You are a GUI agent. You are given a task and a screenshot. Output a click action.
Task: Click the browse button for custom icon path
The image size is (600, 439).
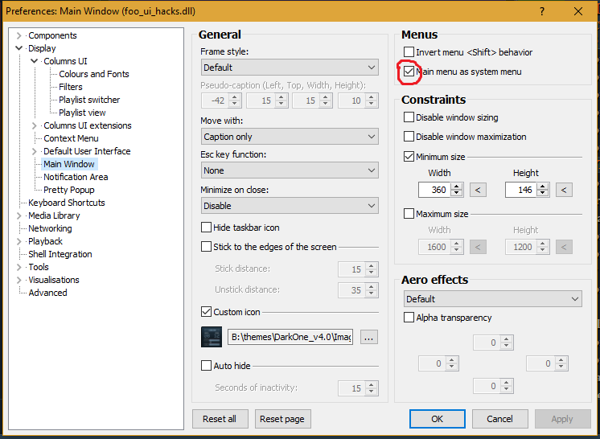[368, 338]
